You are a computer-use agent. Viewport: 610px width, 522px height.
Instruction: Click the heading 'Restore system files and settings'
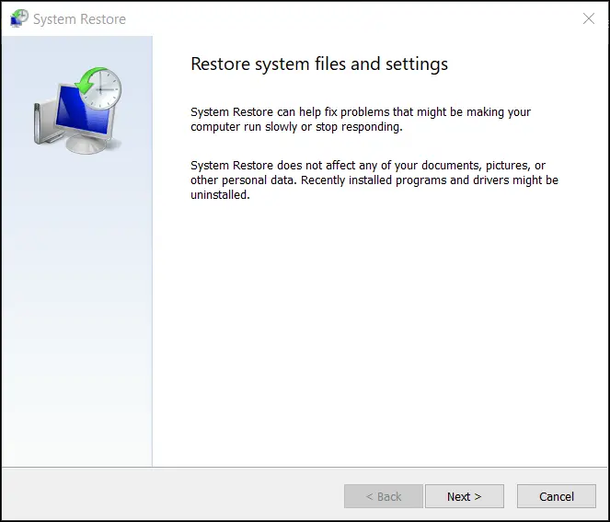point(319,64)
